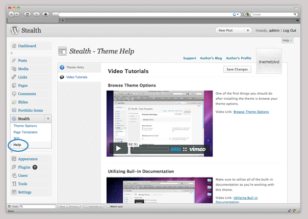
Task: Click the New Post button
Action: (230, 31)
